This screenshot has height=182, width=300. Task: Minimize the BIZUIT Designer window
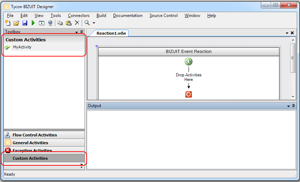[266, 5]
